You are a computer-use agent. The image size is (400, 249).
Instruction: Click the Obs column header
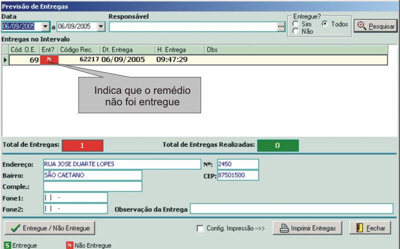tap(296, 49)
